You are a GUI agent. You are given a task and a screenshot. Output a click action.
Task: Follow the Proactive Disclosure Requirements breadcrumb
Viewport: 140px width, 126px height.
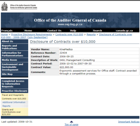coord(32,35)
